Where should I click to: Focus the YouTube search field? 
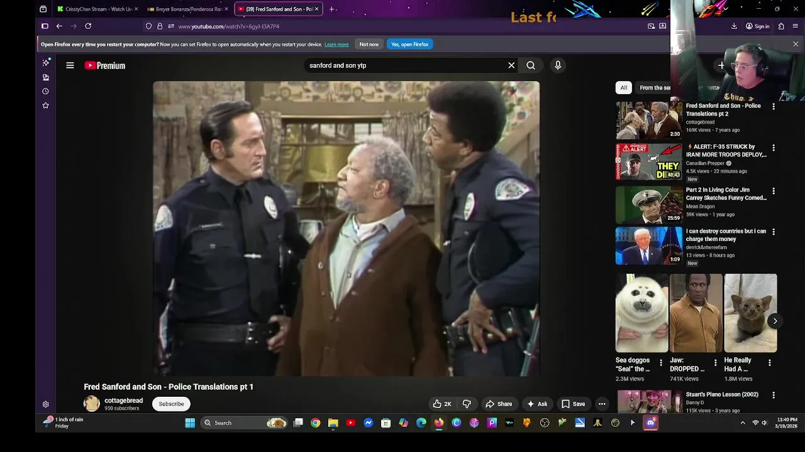tap(406, 65)
